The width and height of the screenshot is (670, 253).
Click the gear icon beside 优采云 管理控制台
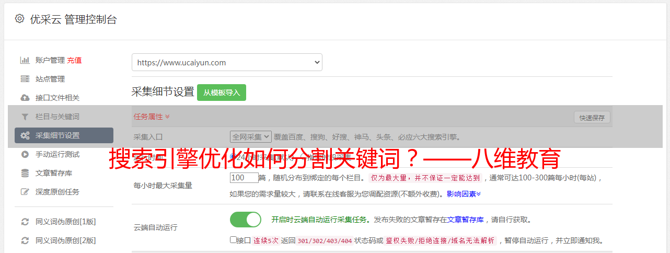pyautogui.click(x=19, y=19)
